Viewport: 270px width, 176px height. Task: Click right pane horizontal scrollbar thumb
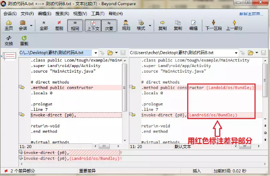[244, 146]
